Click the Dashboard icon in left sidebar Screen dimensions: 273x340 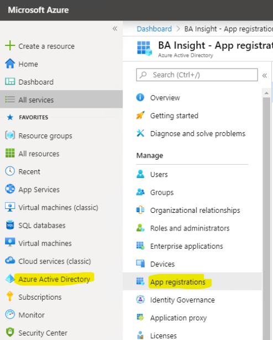pos(10,81)
